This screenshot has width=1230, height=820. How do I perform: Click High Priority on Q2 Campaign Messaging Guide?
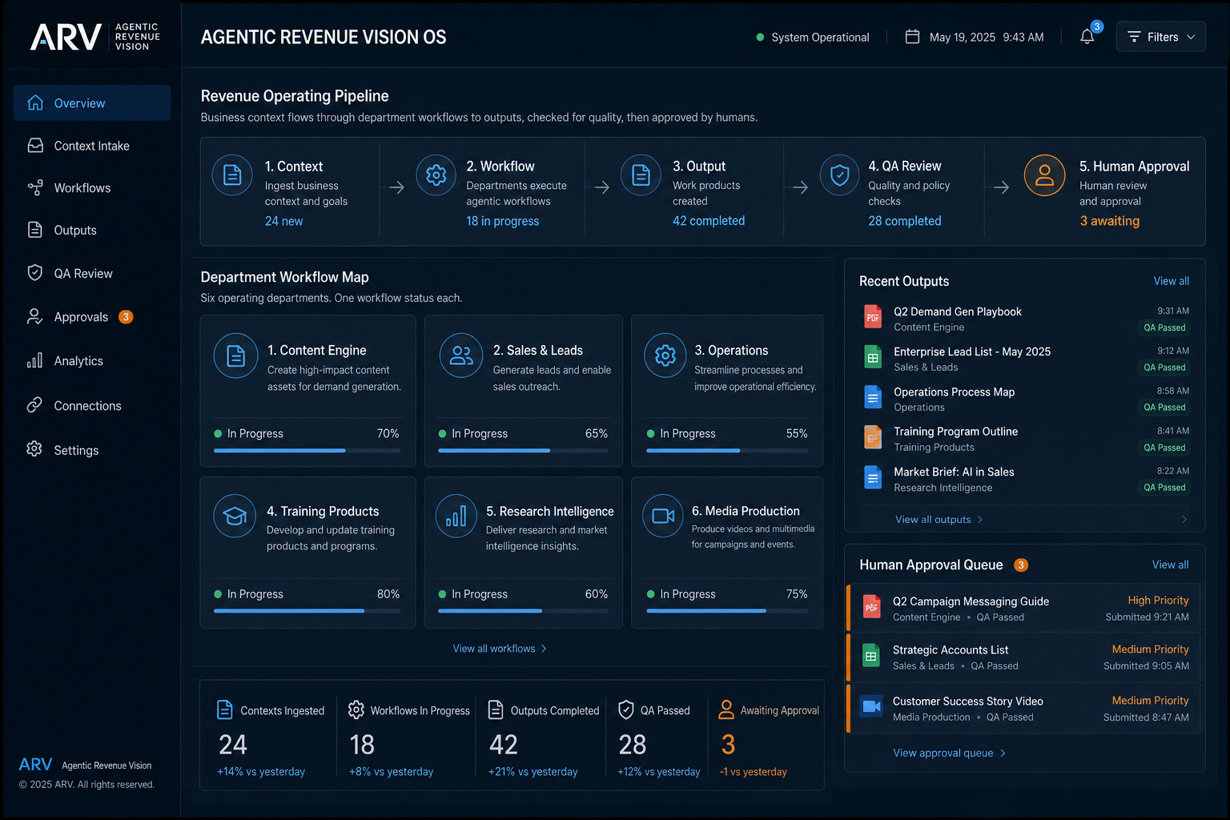1158,601
